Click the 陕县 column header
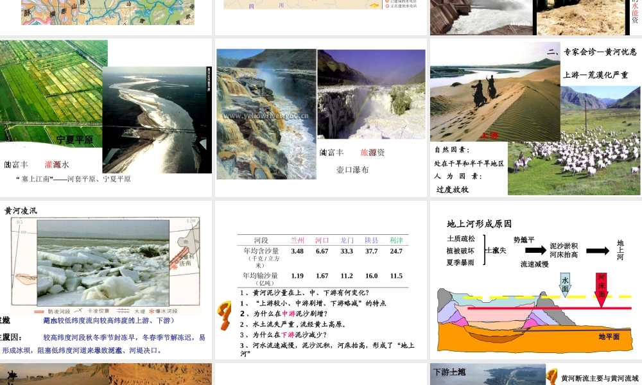 371,240
